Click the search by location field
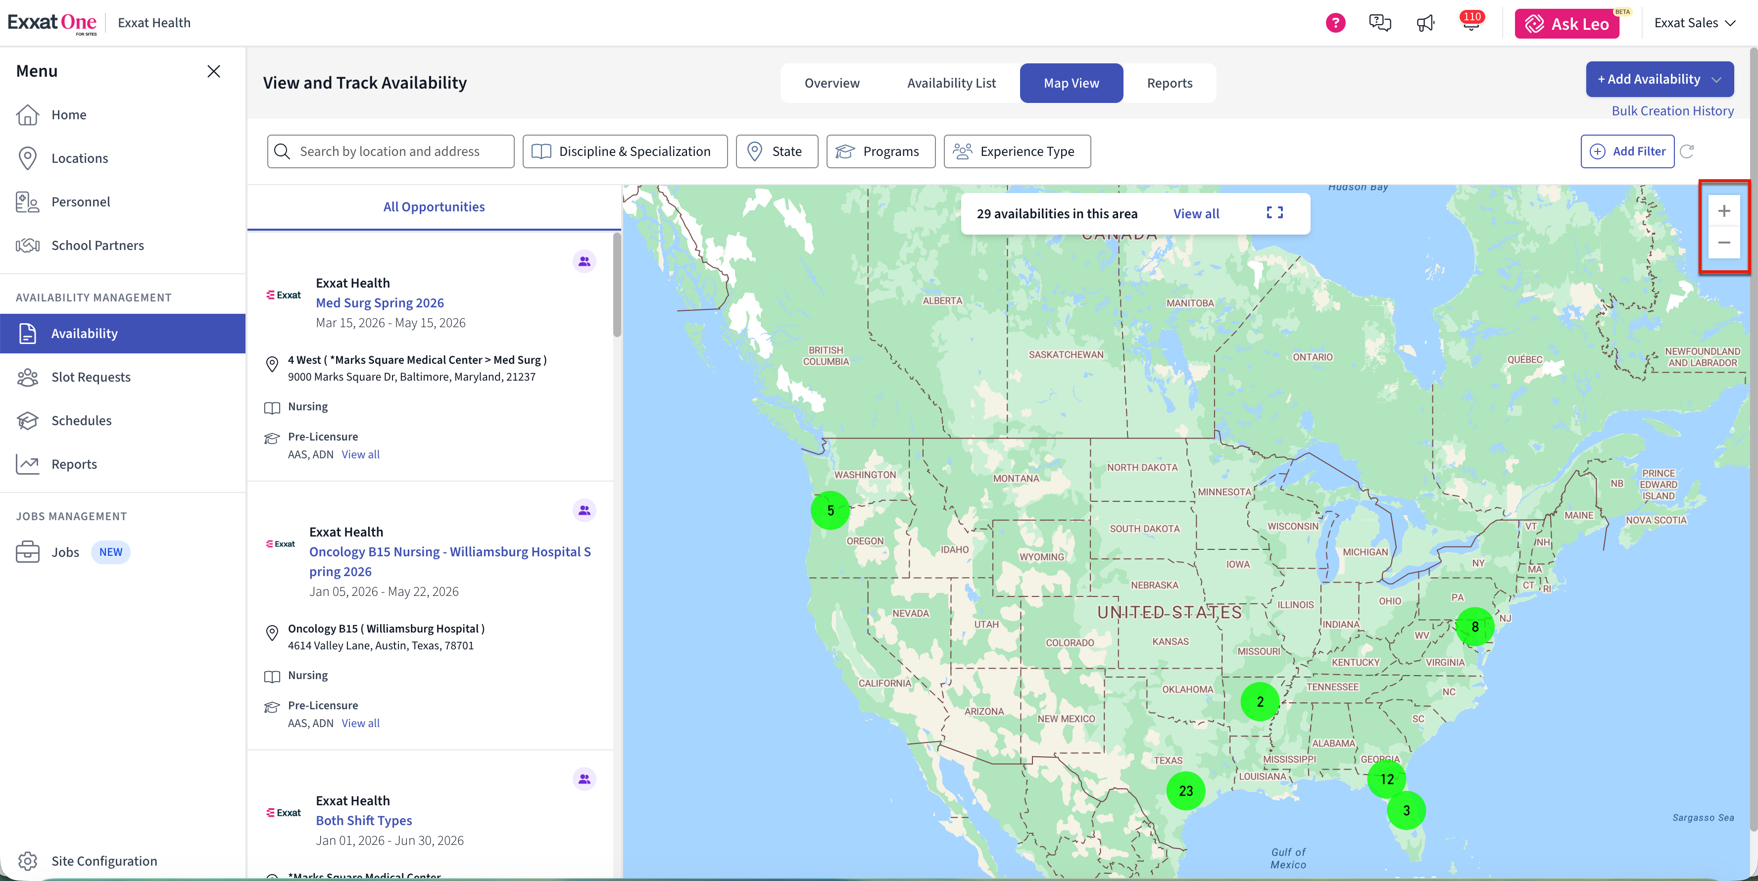The height and width of the screenshot is (881, 1758). (391, 151)
